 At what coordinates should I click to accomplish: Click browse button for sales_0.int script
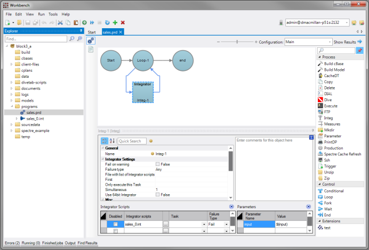166,224
